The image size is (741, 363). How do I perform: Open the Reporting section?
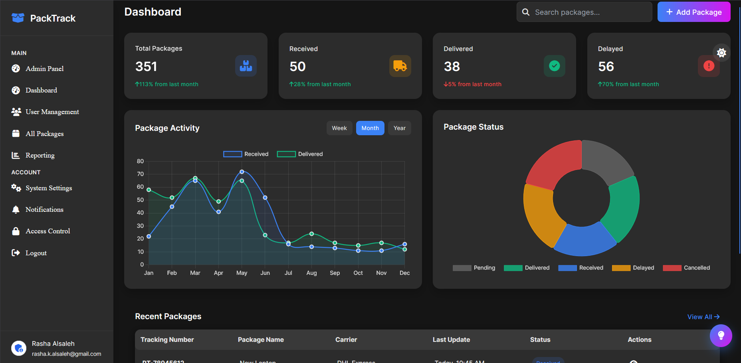[x=40, y=155]
